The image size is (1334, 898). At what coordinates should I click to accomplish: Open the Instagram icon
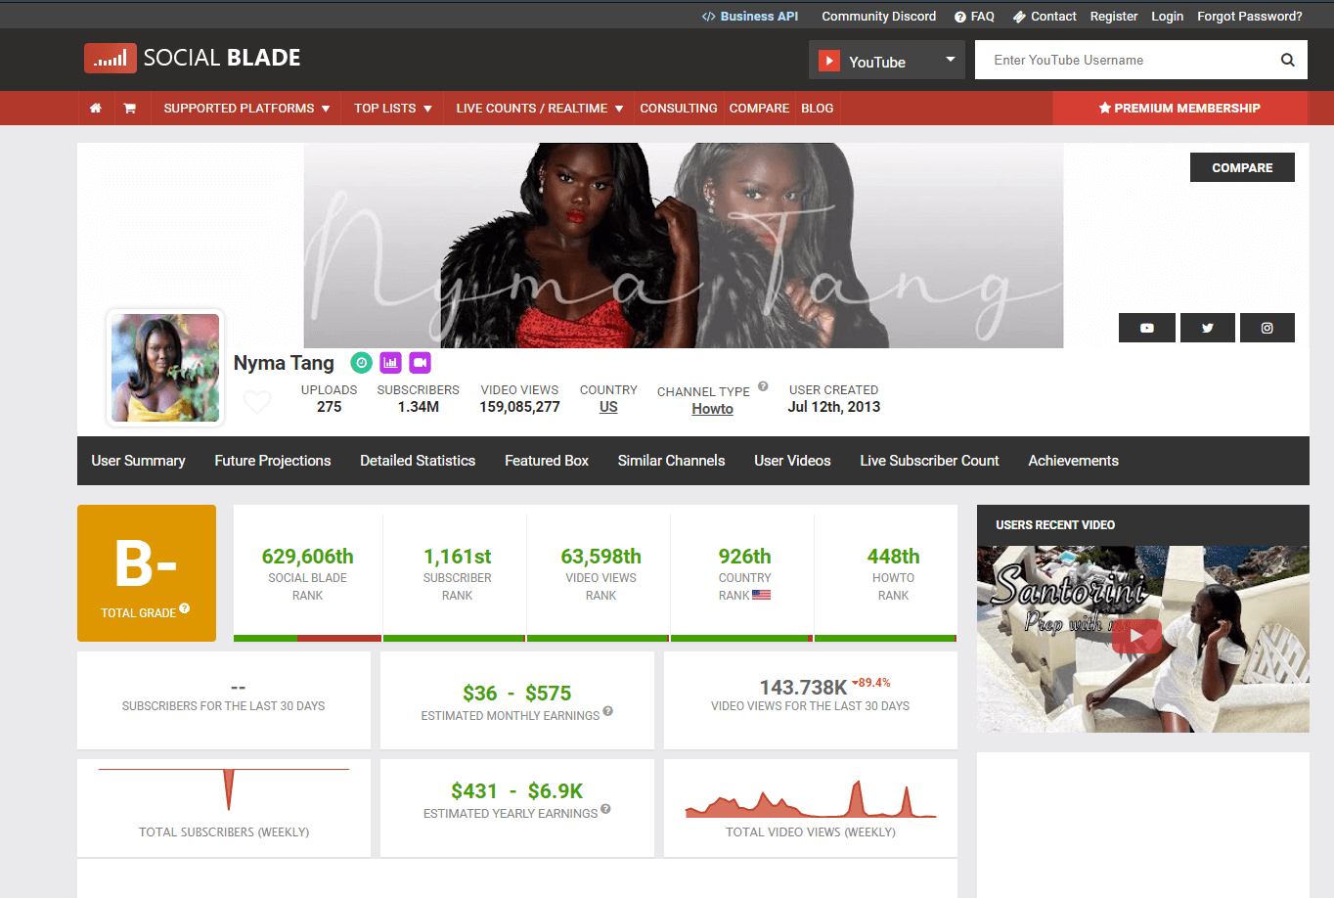click(1267, 328)
